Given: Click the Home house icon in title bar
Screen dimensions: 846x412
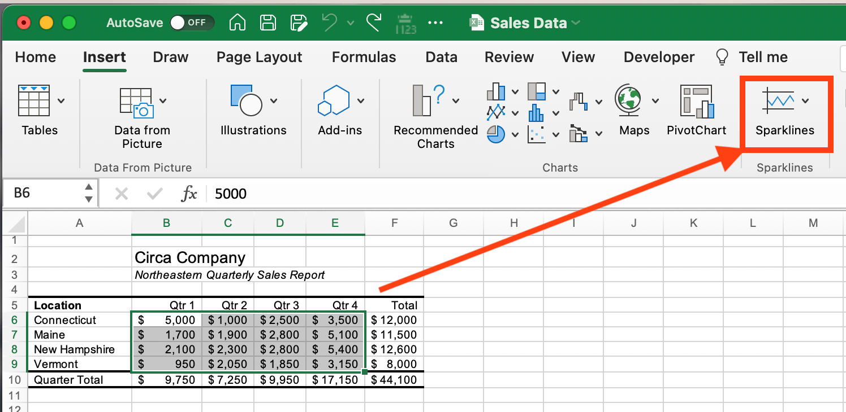Looking at the screenshot, I should [x=238, y=23].
